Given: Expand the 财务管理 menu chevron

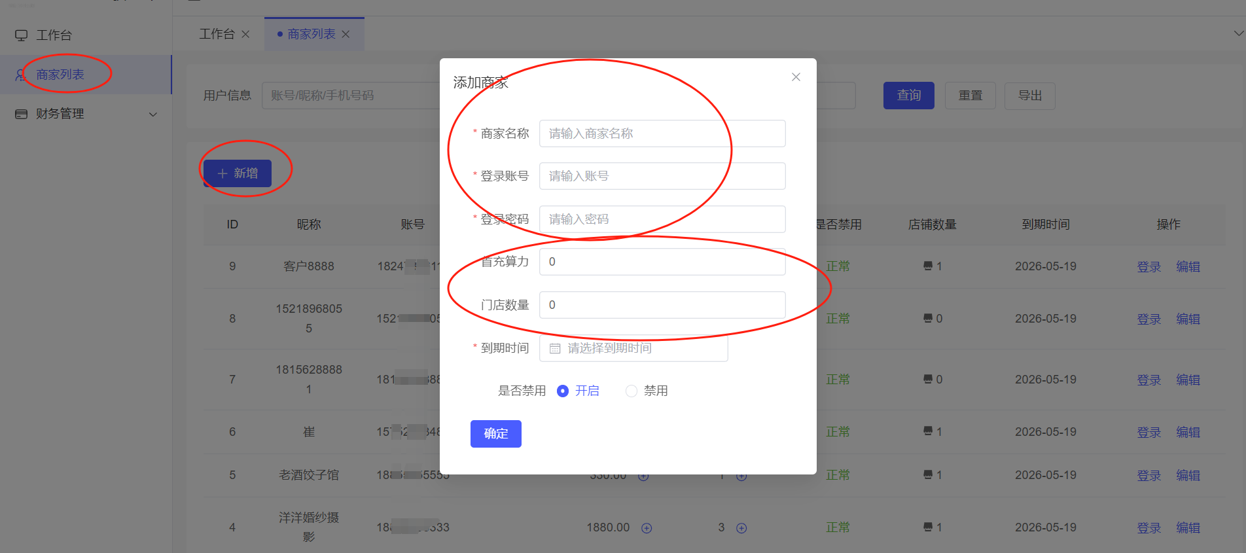Looking at the screenshot, I should 153,115.
